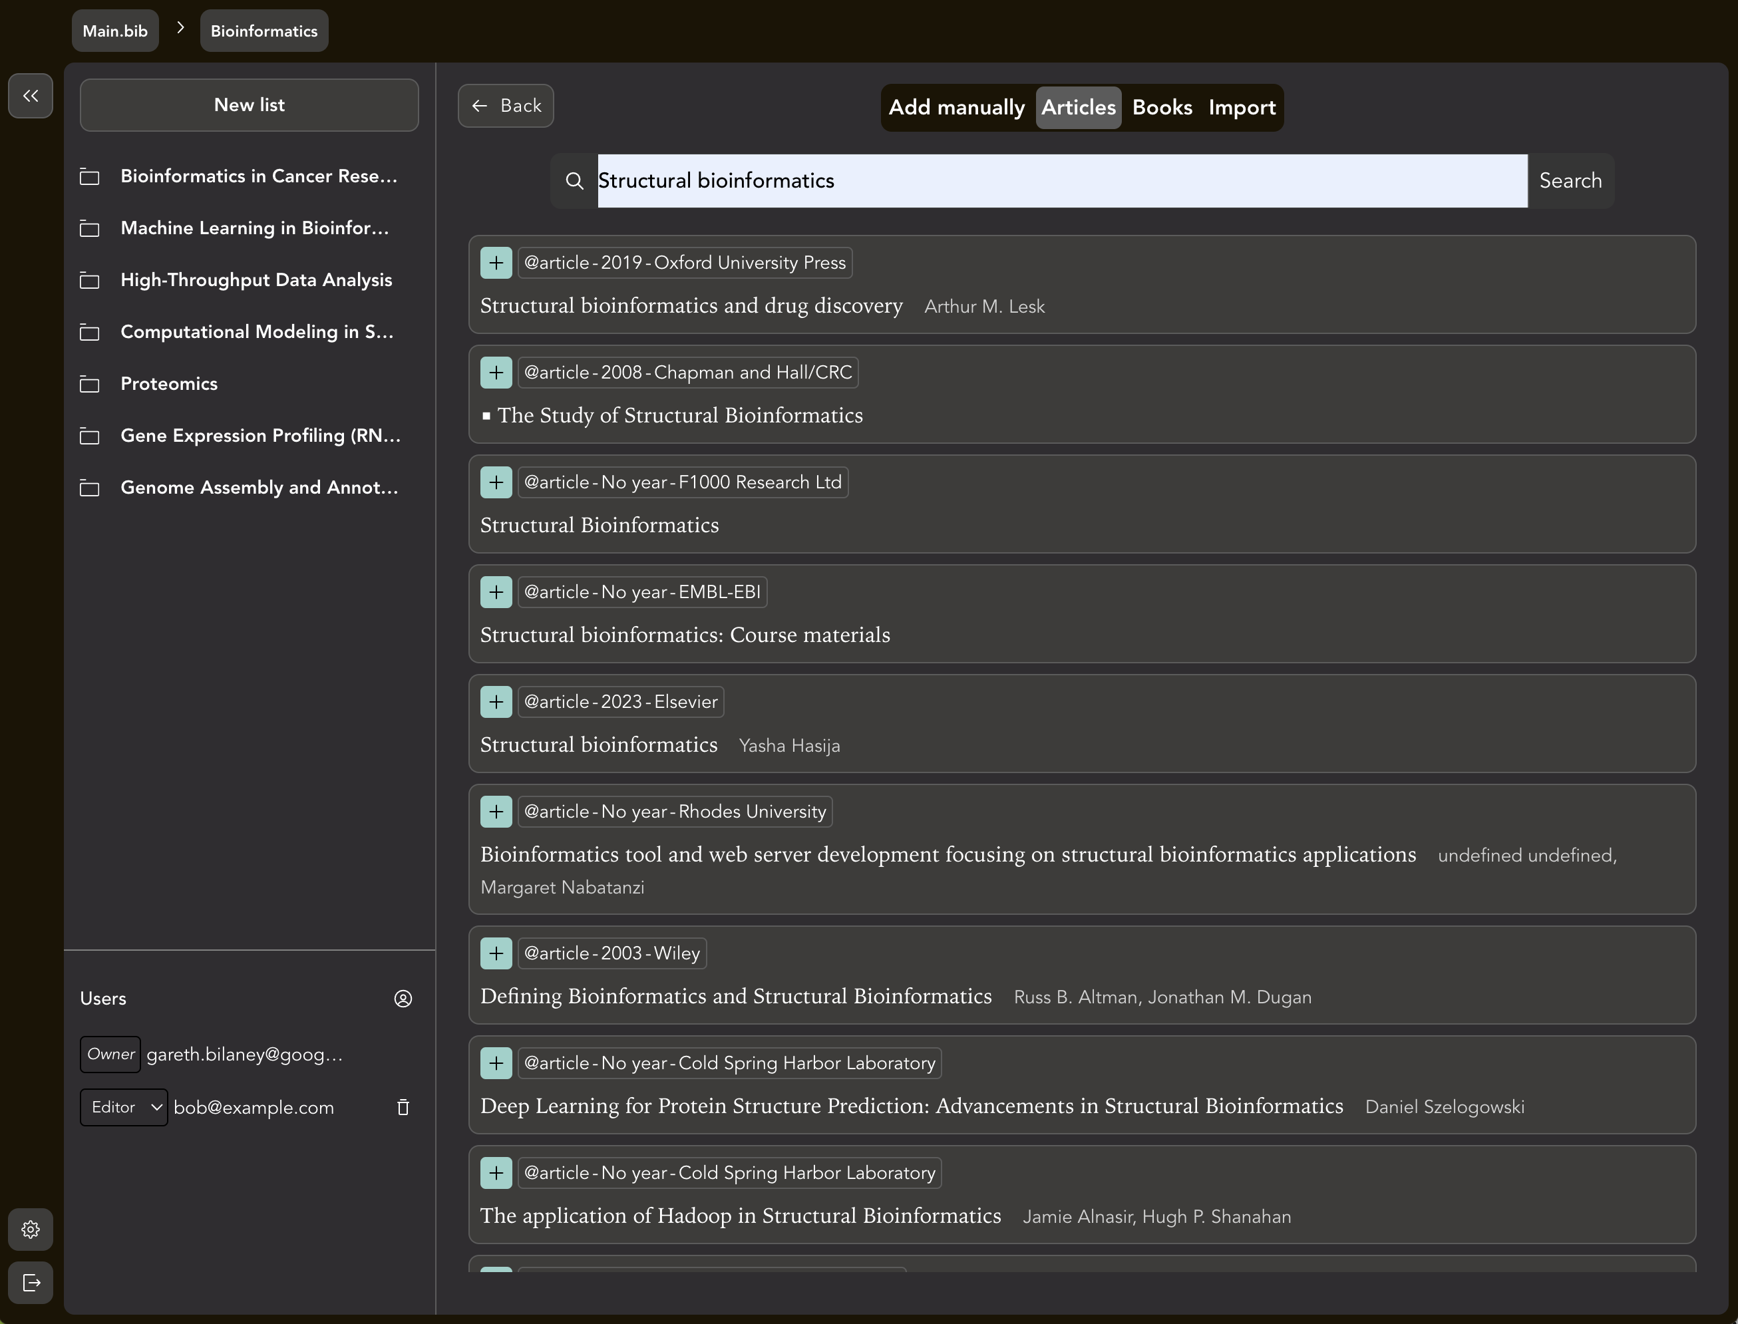Click the Back button

(505, 106)
